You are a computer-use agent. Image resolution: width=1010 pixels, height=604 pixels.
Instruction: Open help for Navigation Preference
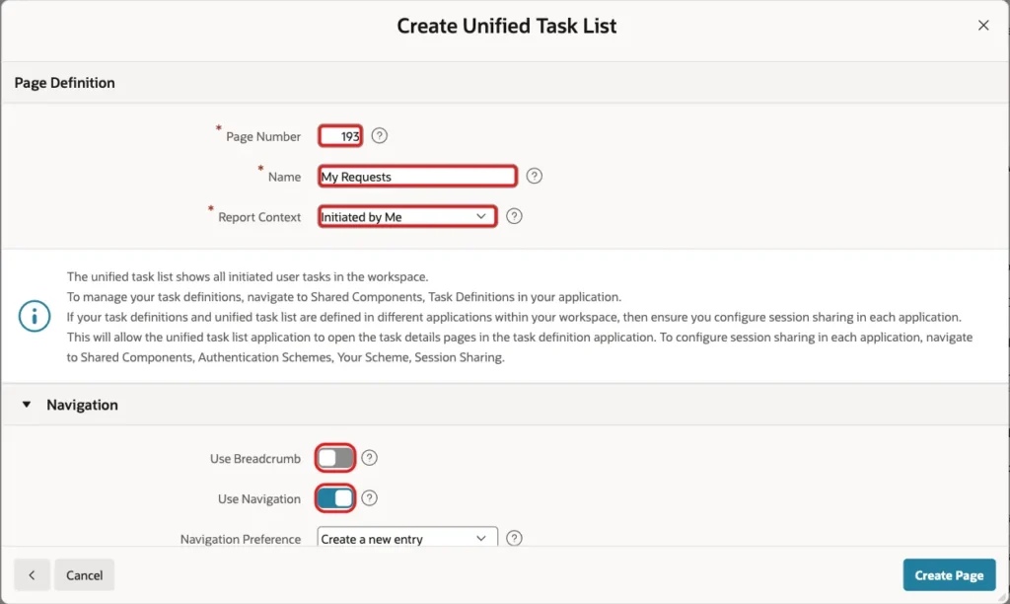pyautogui.click(x=514, y=538)
